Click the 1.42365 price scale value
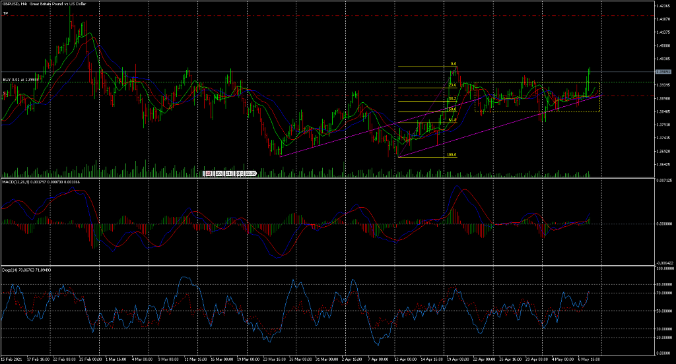Screen dimensions: 676x364 pyautogui.click(x=663, y=5)
